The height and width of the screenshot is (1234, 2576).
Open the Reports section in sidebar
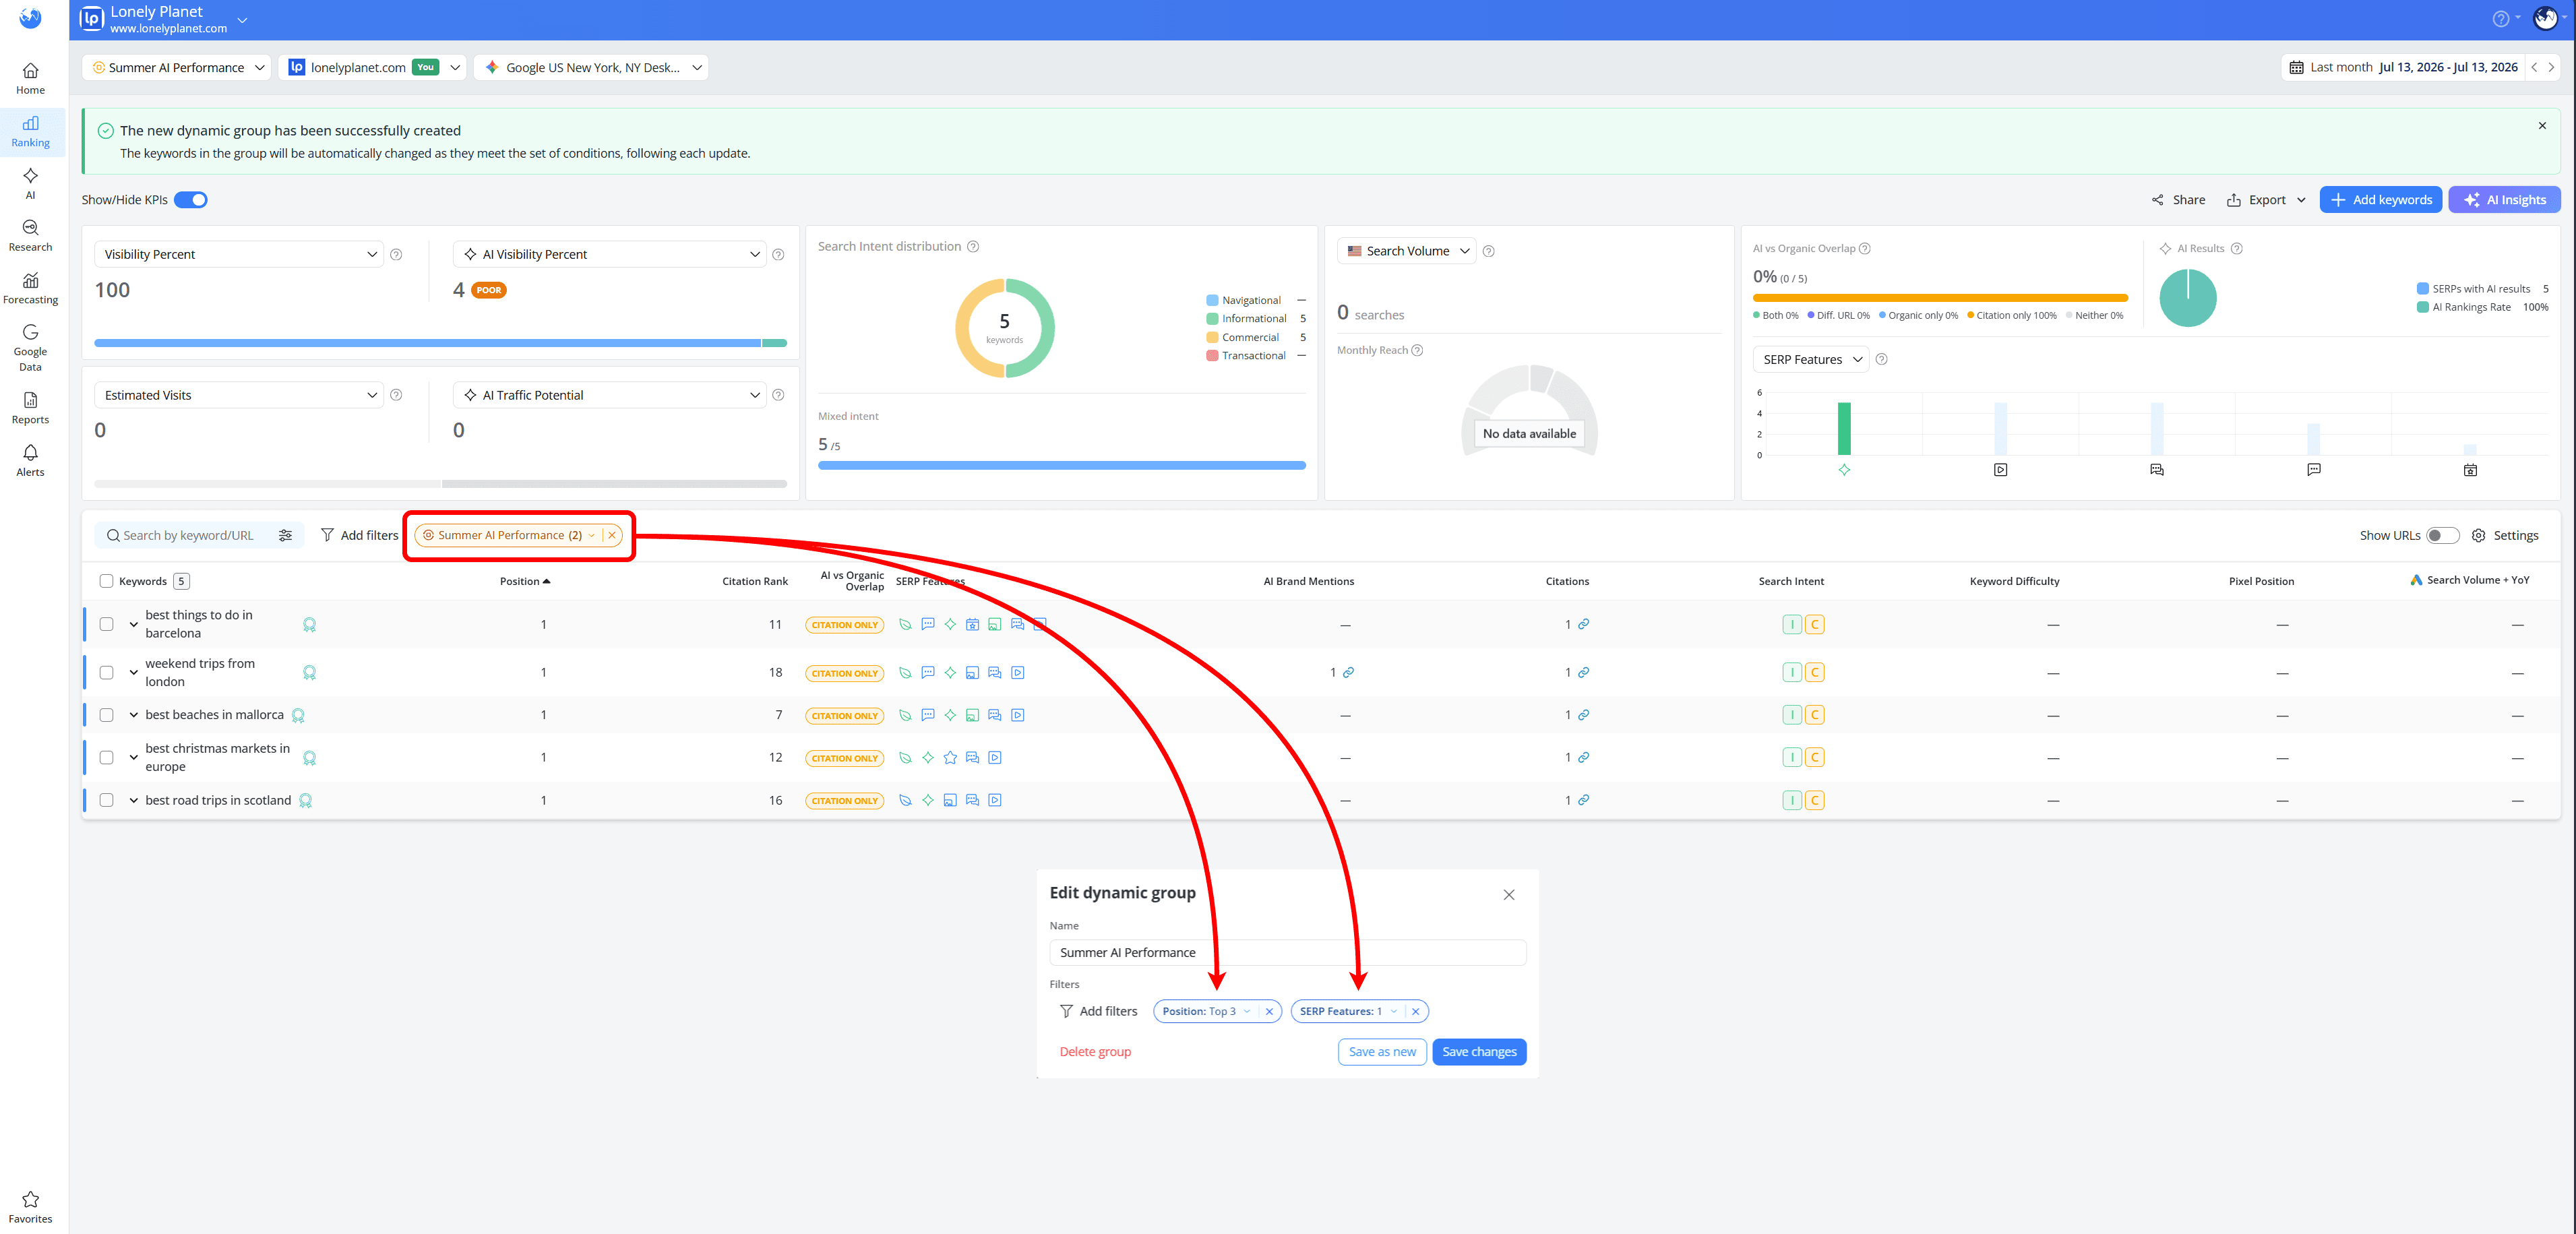tap(30, 408)
